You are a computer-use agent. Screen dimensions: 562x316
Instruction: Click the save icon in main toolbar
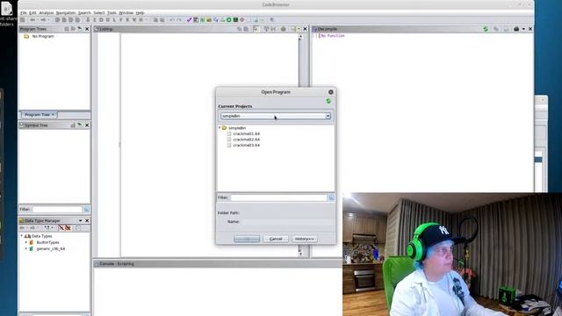click(23, 20)
